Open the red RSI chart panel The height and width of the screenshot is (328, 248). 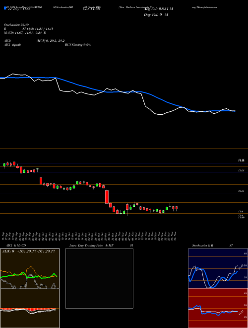coord(218,308)
